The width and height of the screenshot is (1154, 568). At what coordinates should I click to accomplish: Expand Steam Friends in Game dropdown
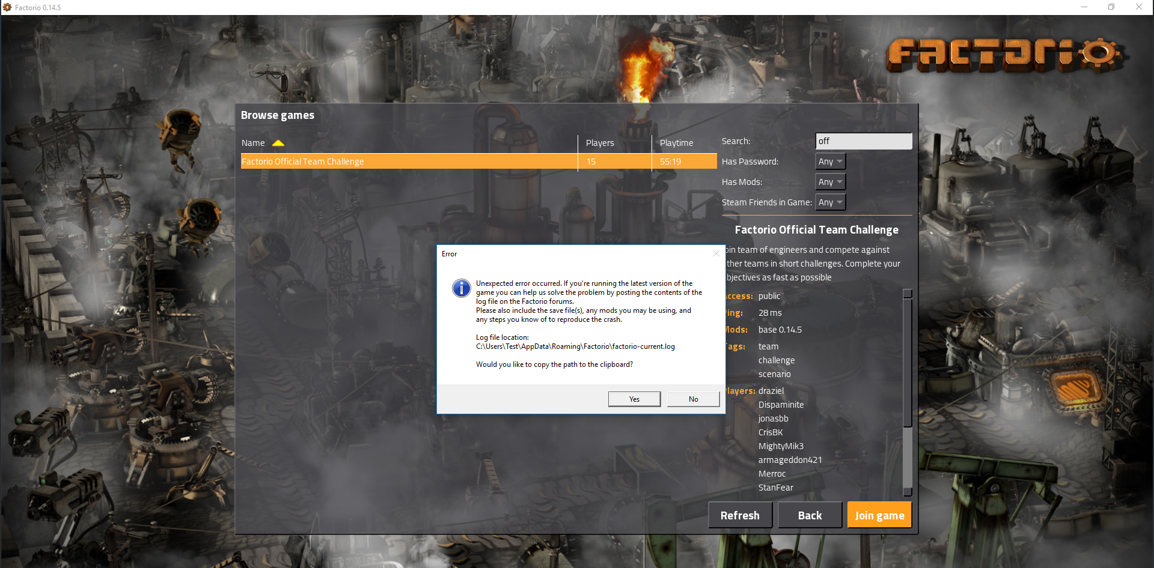tap(831, 202)
